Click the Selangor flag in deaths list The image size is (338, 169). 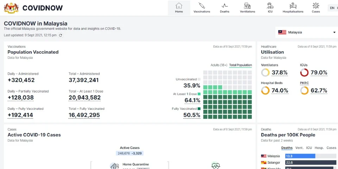coord(264,162)
